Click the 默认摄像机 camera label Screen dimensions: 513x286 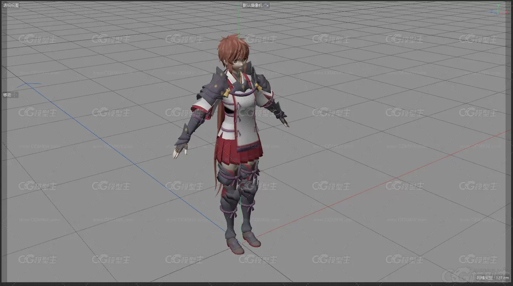pos(253,5)
